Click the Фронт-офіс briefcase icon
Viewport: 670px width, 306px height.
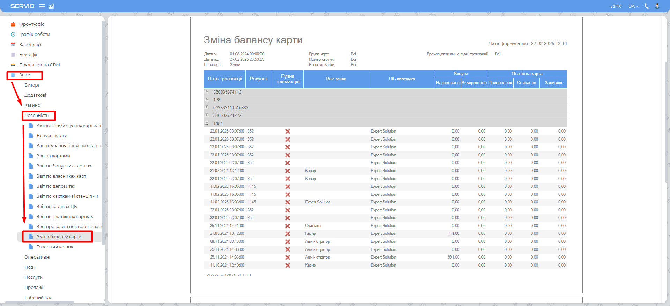pos(13,24)
